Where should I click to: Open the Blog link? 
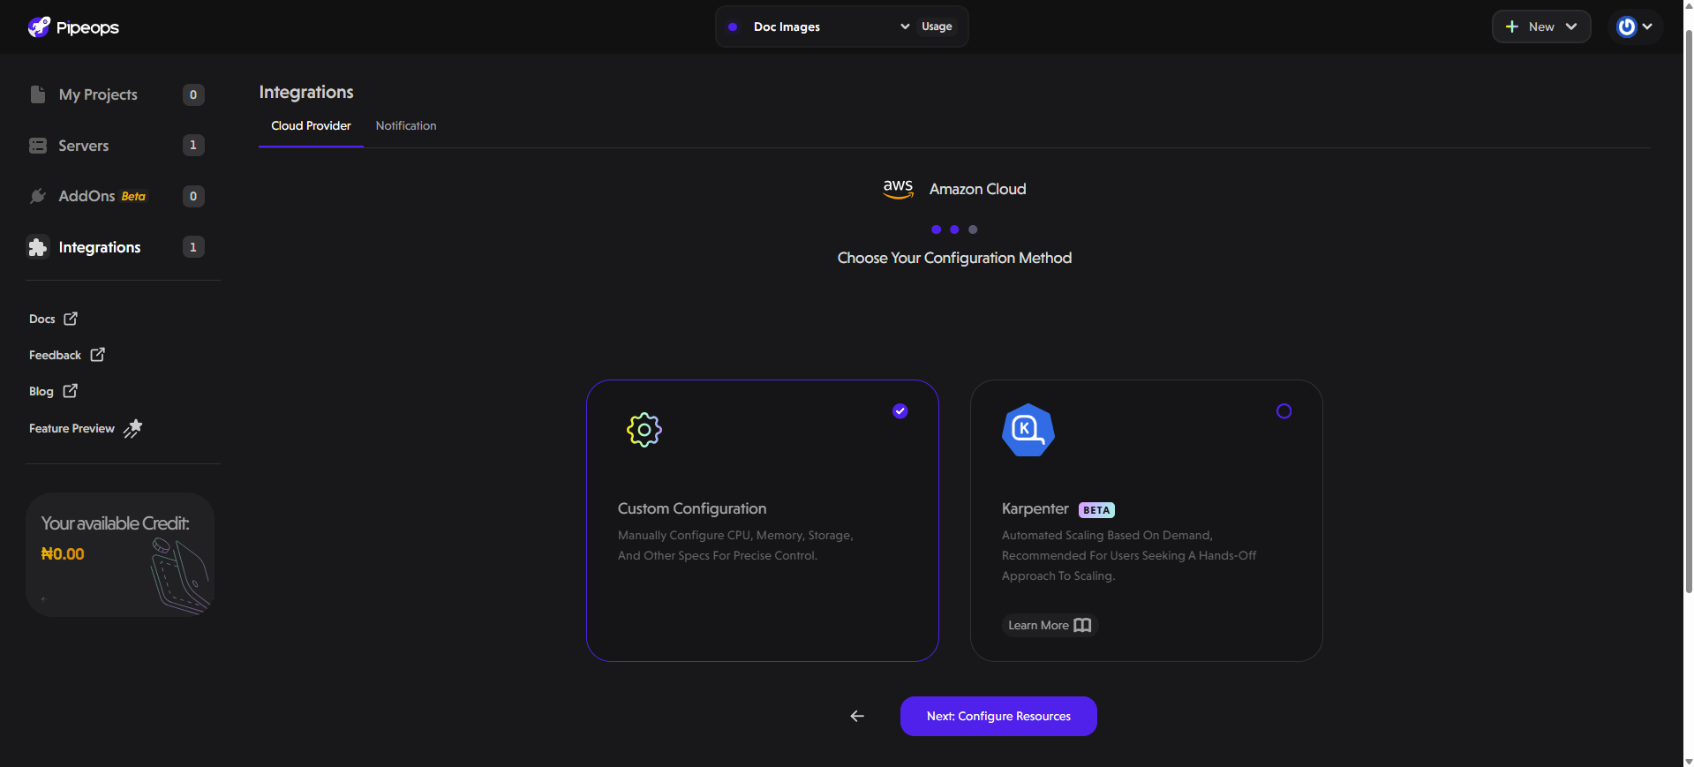(53, 391)
